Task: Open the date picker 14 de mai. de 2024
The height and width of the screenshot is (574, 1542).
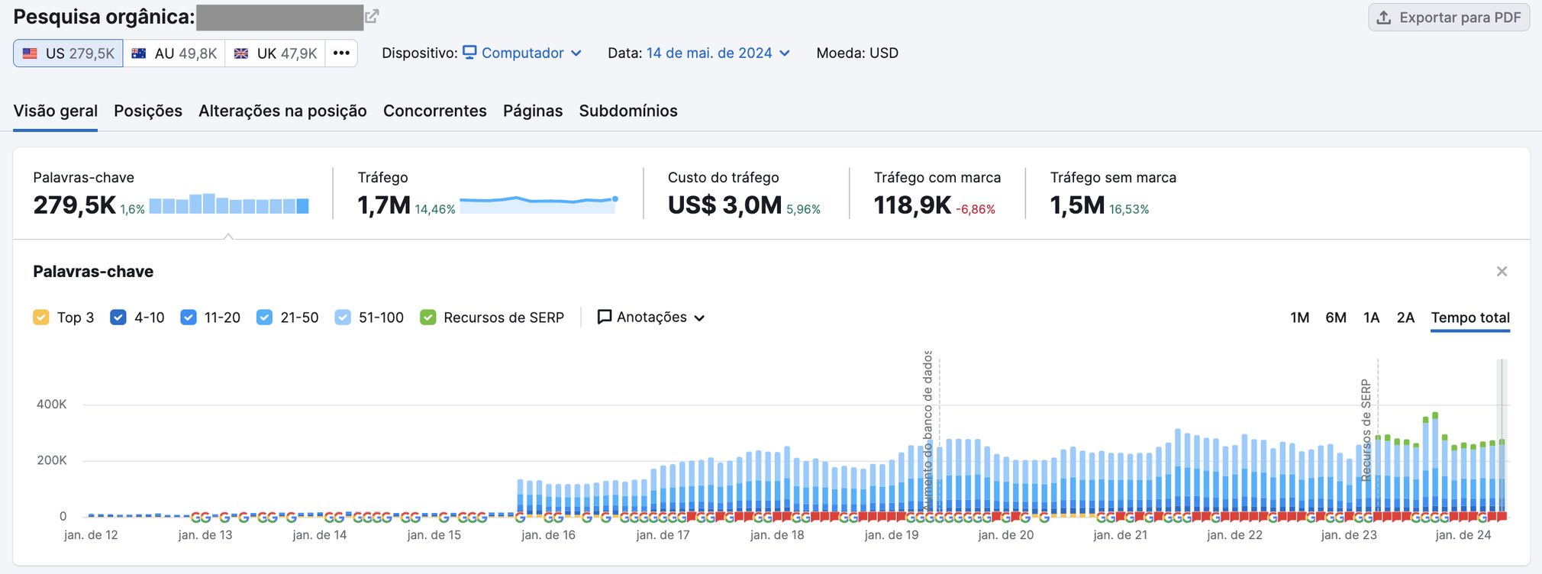Action: point(718,53)
